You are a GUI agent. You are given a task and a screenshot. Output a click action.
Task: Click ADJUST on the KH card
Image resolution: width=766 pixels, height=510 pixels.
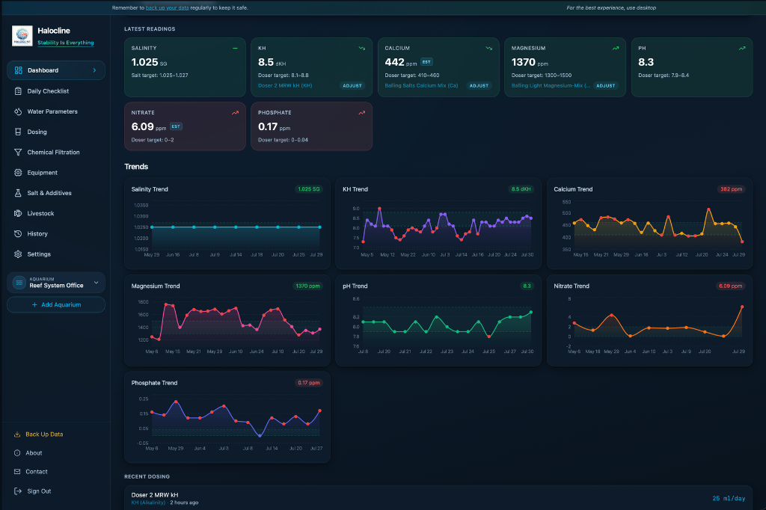[x=352, y=85]
